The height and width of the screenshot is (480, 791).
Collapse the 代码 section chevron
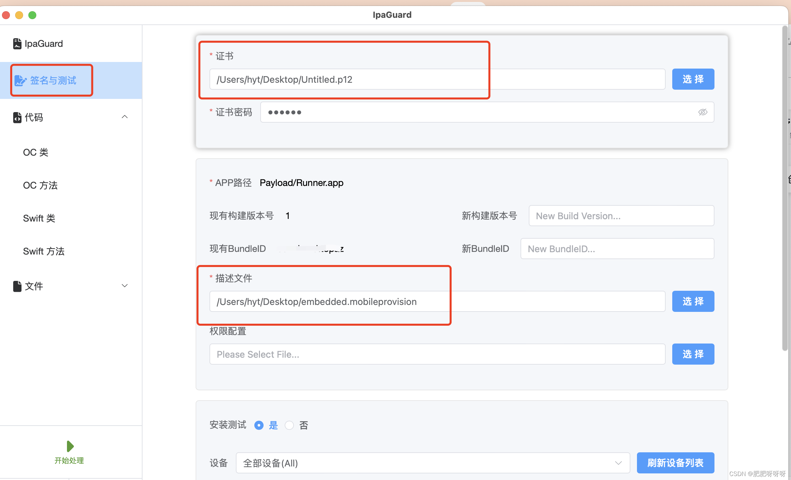click(125, 117)
